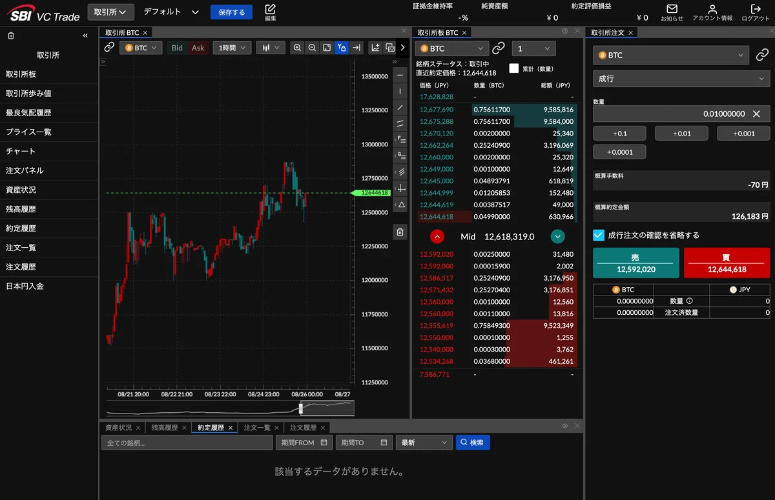
Task: Click the 保存する button
Action: click(x=231, y=12)
